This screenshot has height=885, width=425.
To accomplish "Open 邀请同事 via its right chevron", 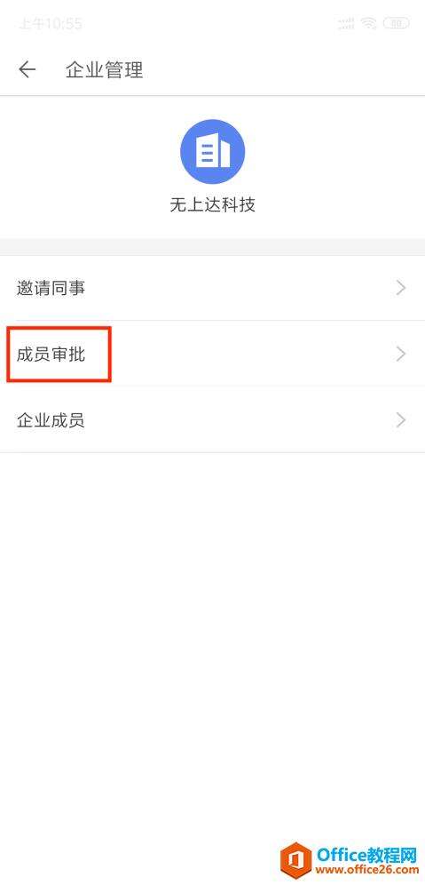I will tap(401, 288).
